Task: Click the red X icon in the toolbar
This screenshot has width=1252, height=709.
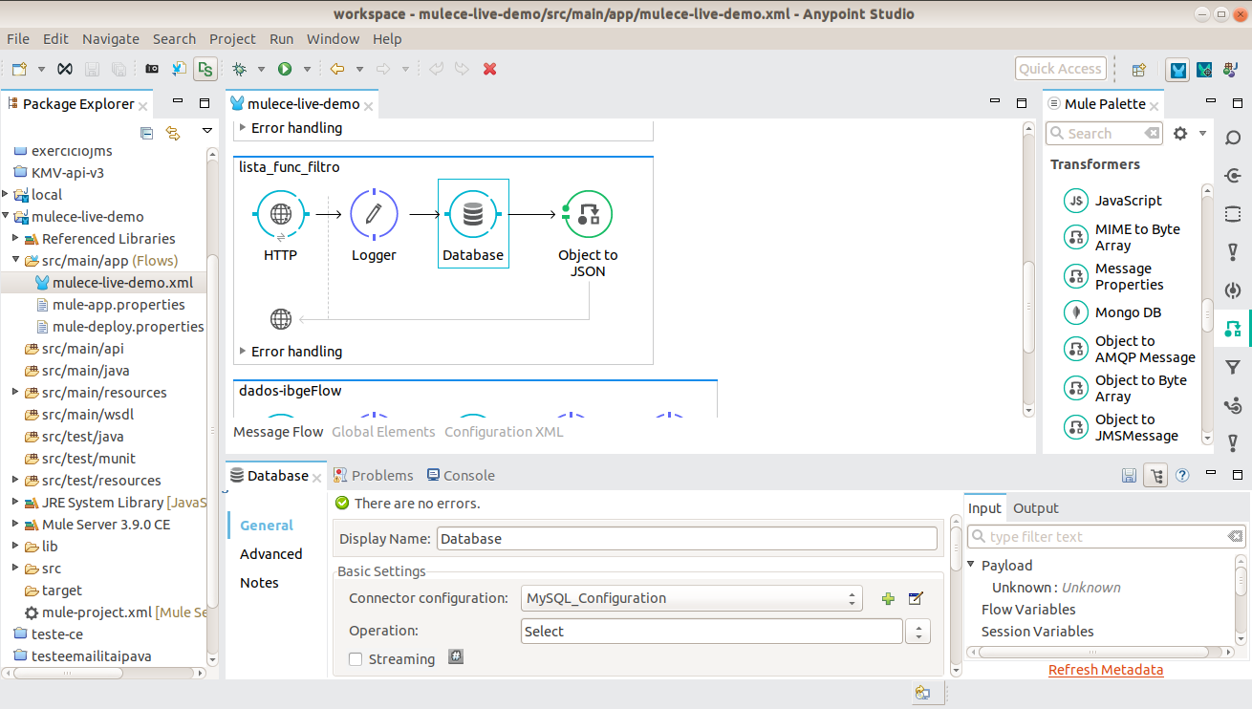Action: click(x=490, y=69)
